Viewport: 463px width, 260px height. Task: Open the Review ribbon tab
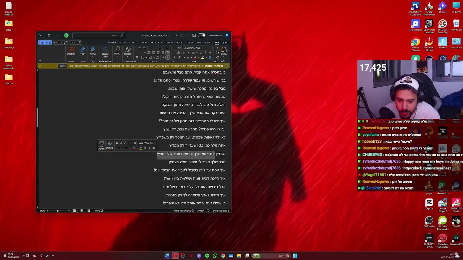point(143,43)
